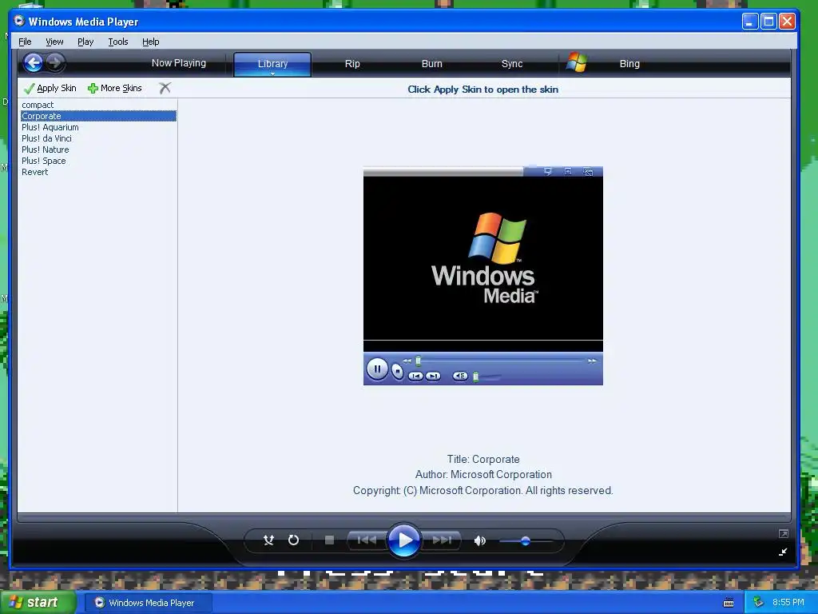
Task: Click the Windows flag logo beside Bing
Action: click(x=577, y=62)
